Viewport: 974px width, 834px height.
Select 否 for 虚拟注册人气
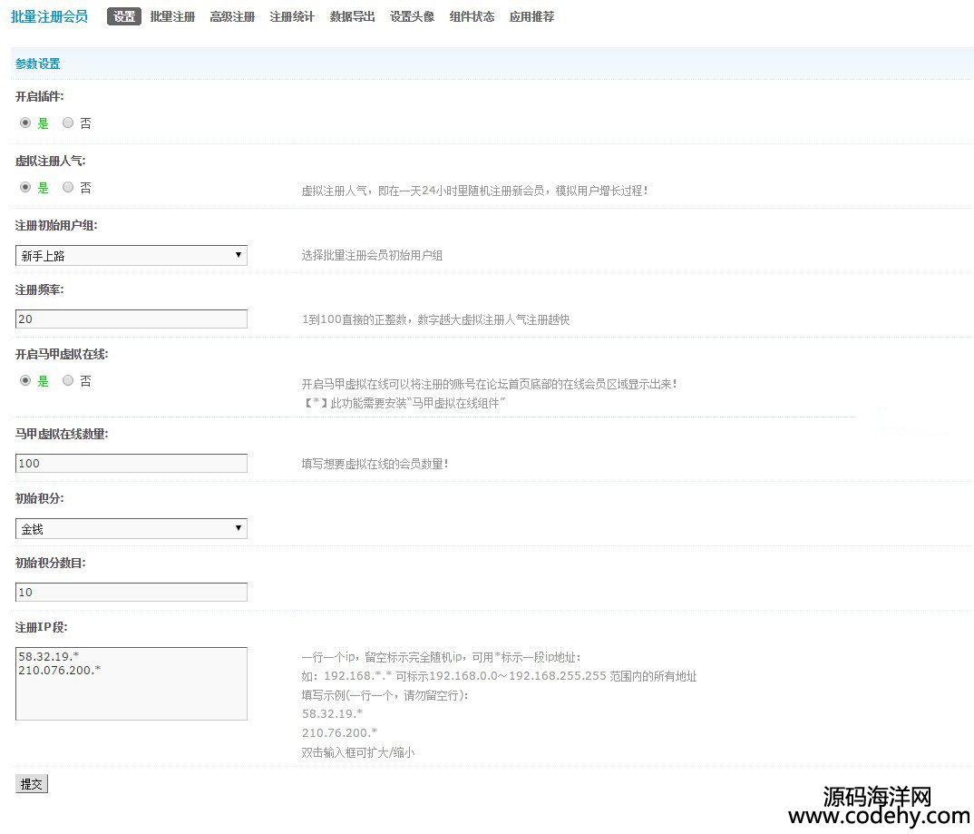click(68, 188)
